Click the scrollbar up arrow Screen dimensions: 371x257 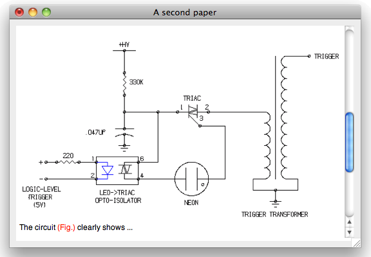pos(349,222)
